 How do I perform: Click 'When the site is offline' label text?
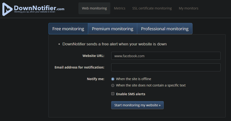[x=134, y=79]
